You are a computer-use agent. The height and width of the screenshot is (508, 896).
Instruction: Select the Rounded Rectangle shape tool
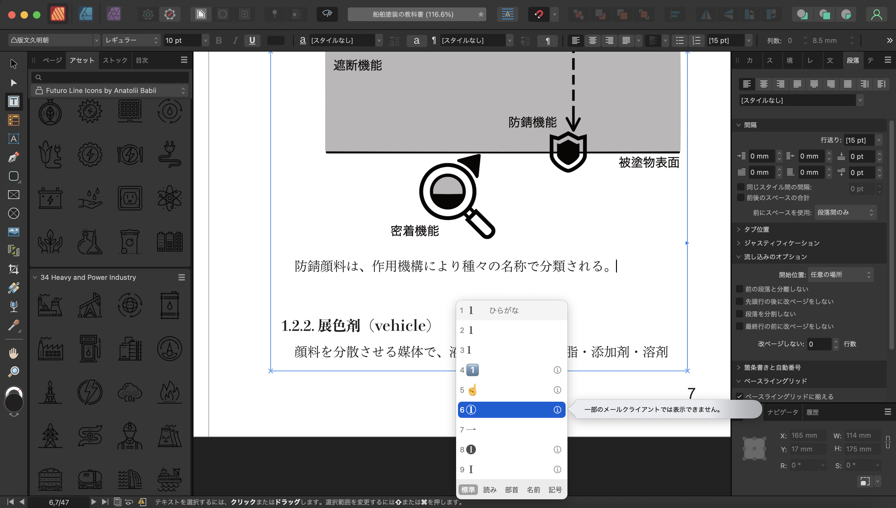14,176
